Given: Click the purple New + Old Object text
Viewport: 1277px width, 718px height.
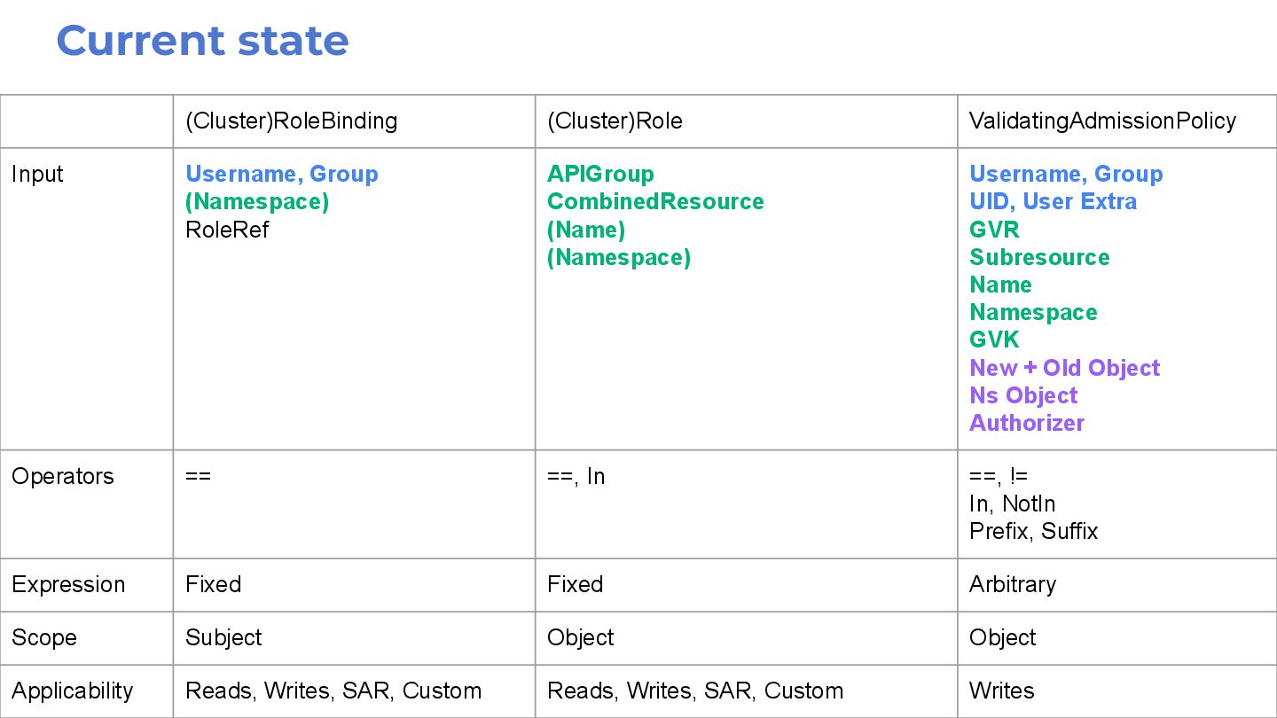Looking at the screenshot, I should coord(1064,368).
